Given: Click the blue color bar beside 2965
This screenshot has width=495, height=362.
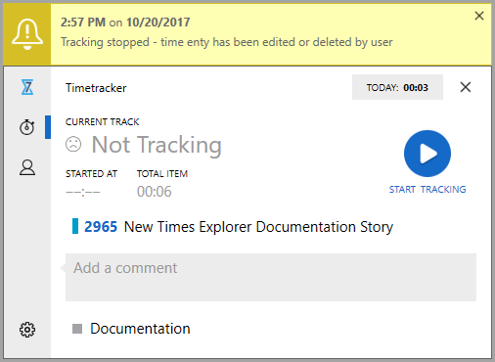Looking at the screenshot, I should 75,226.
